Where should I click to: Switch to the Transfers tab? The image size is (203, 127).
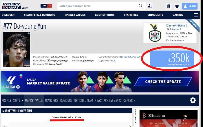click(51, 101)
